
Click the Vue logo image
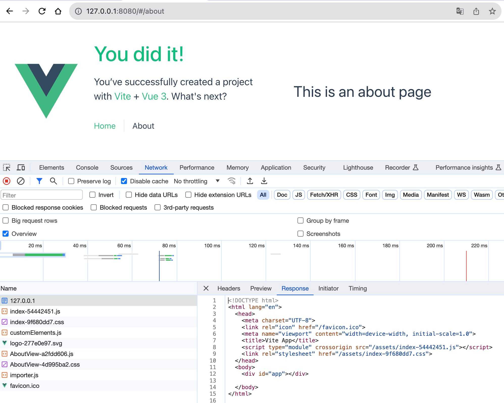(46, 91)
